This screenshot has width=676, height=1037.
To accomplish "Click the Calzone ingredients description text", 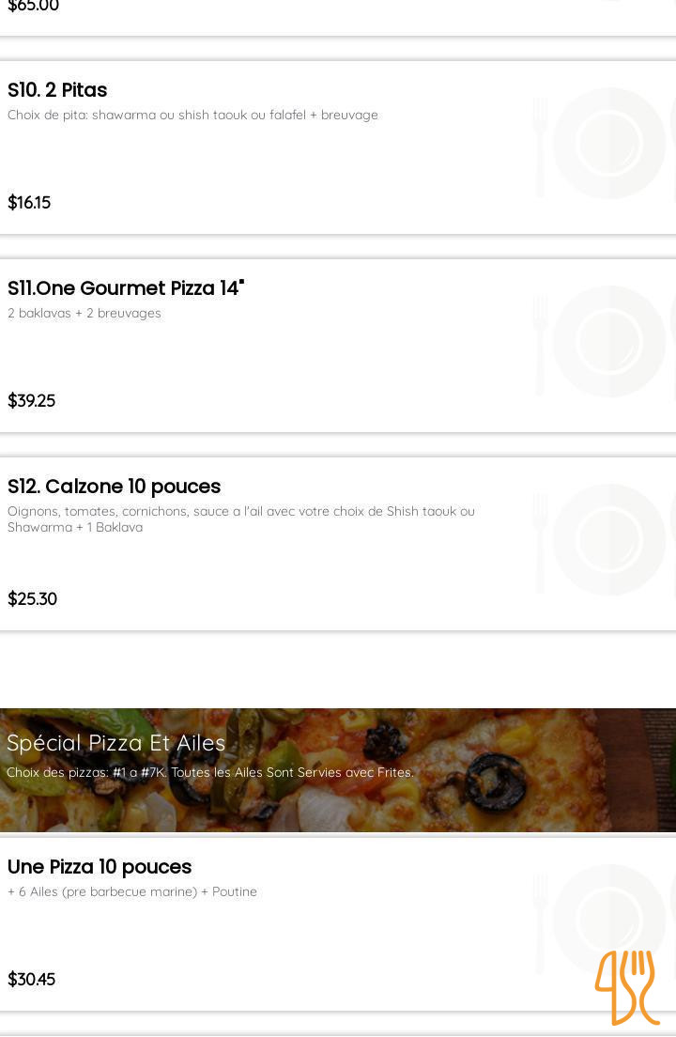I will (x=241, y=518).
